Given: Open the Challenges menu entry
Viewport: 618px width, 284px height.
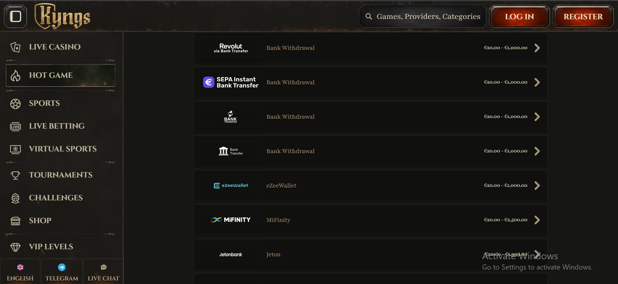Looking at the screenshot, I should (61, 198).
